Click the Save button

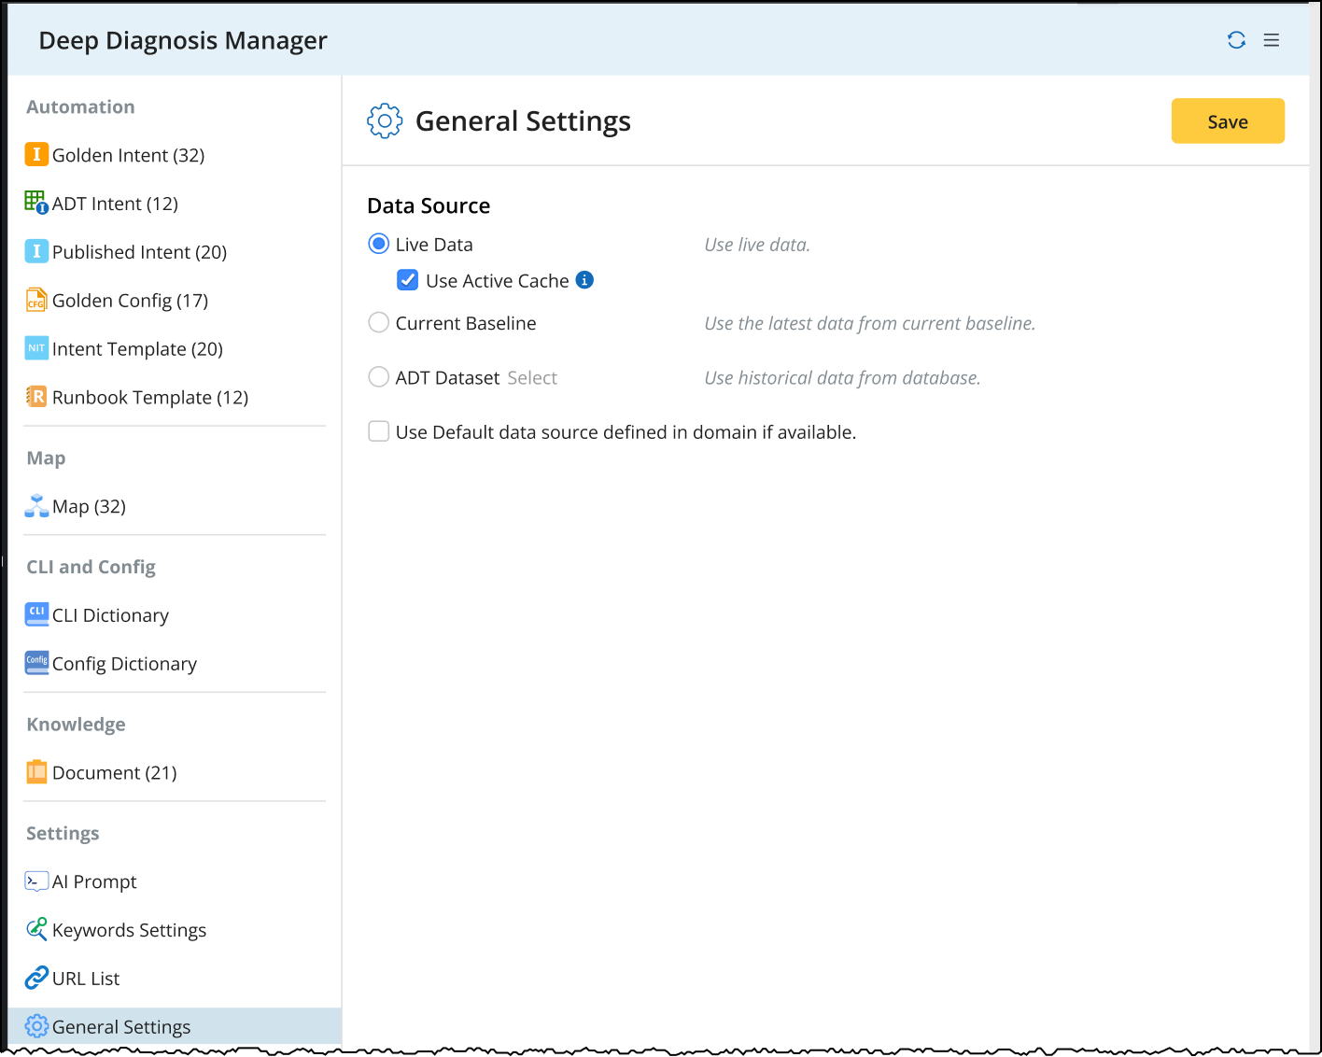(1228, 121)
